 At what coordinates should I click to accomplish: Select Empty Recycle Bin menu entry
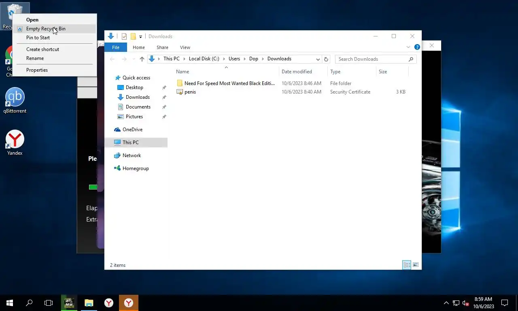pyautogui.click(x=55, y=29)
